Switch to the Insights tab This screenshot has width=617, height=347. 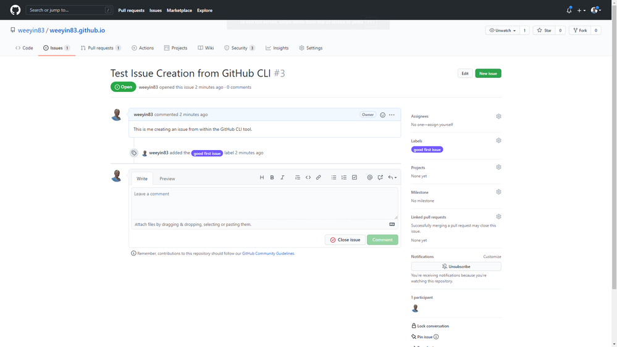coord(277,48)
